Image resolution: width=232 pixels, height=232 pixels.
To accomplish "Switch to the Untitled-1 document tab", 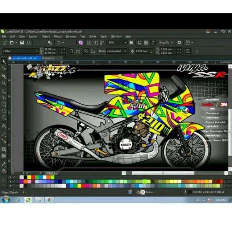I will click(48, 58).
